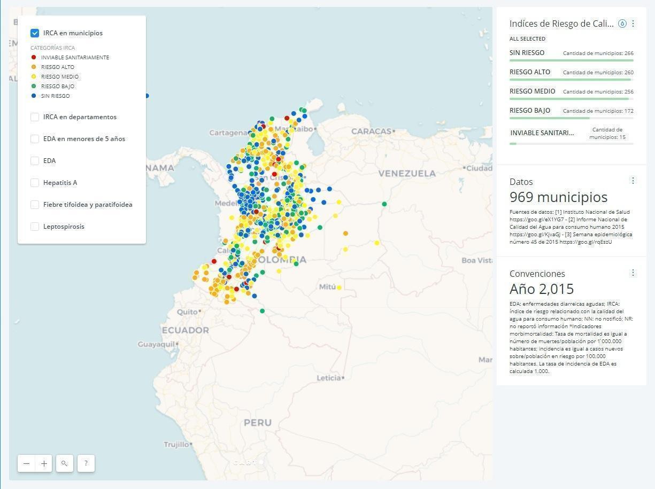Open the map search magnifier tool
Image resolution: width=655 pixels, height=489 pixels.
(64, 463)
